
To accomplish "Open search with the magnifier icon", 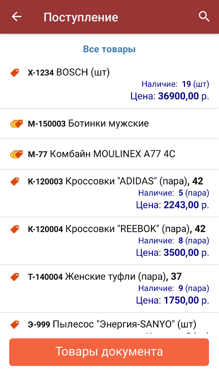I will (204, 16).
